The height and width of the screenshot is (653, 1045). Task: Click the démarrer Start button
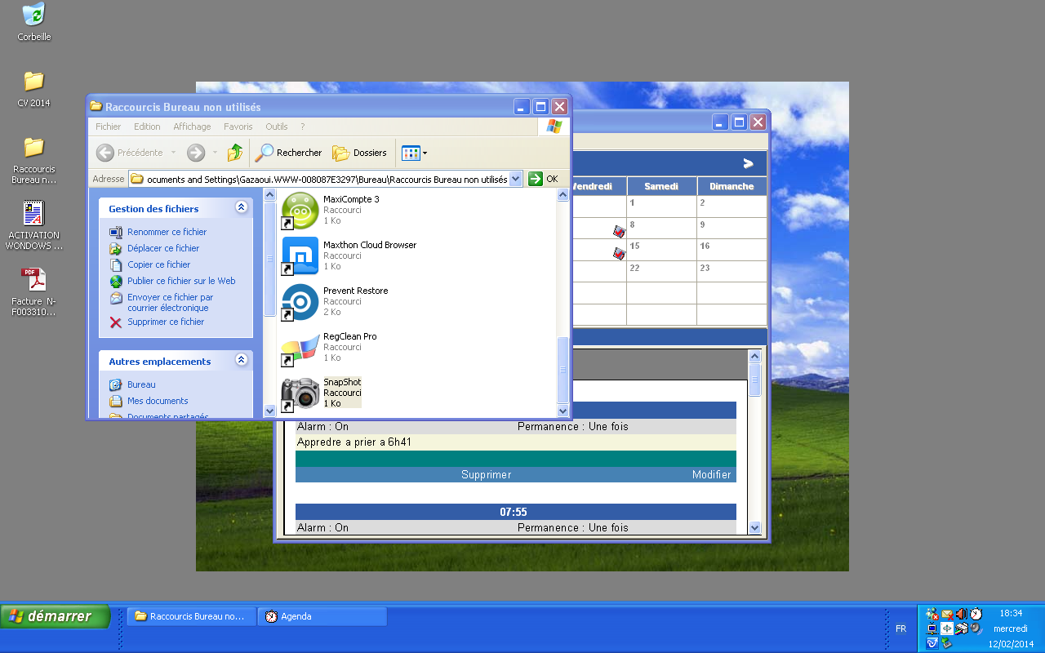[x=56, y=616]
